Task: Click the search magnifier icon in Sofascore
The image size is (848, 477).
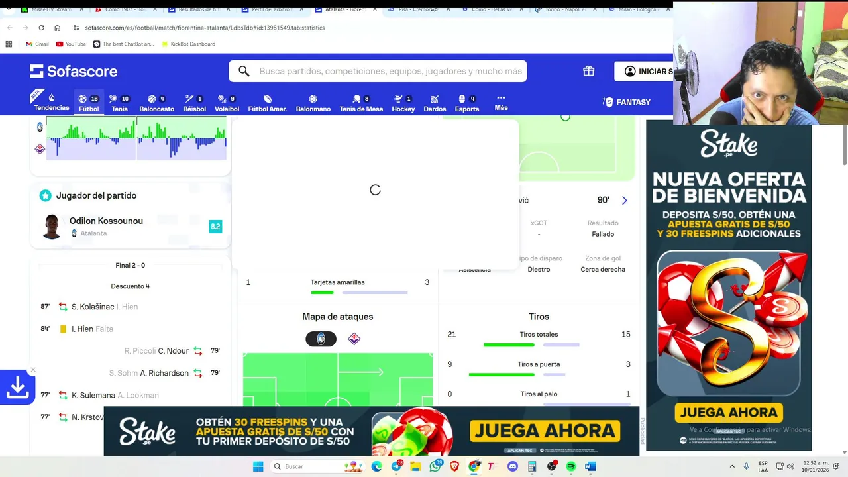Action: [244, 71]
